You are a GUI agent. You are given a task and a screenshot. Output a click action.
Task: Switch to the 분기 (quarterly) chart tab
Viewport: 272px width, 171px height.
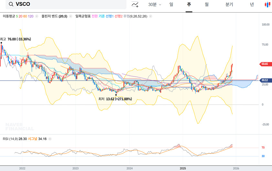[x=229, y=4]
